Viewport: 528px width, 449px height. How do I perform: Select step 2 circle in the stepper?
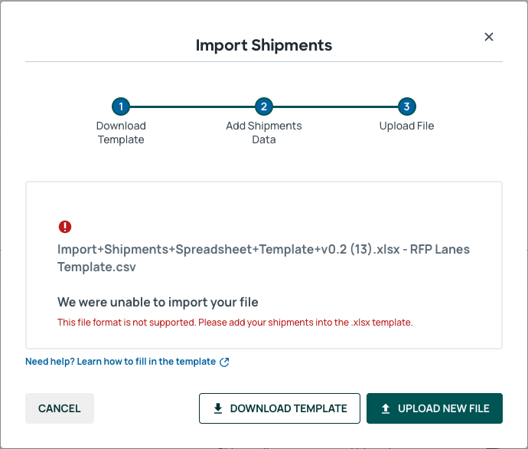pos(264,107)
